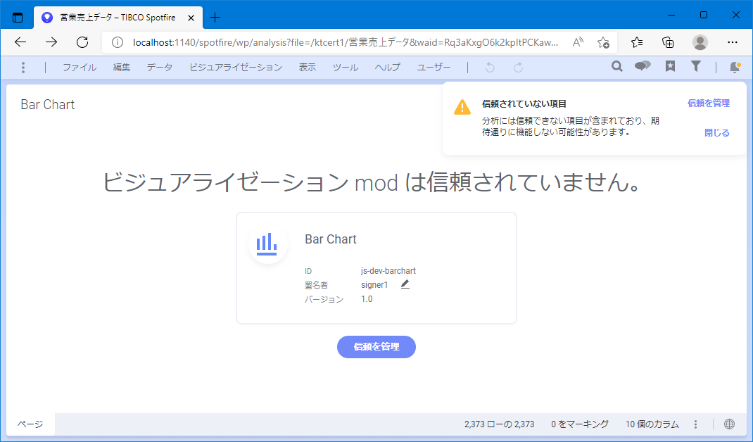Click the read aloud icon
This screenshot has width=753, height=442.
tap(578, 42)
